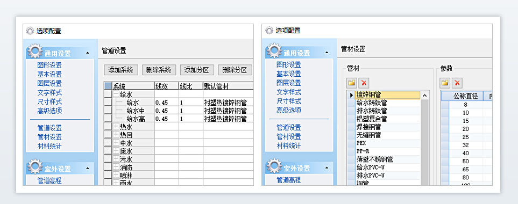Screen dimensions: 518x204
Task: Open 管道高程 in the 管材设置 window sidebar
Action: tap(289, 180)
